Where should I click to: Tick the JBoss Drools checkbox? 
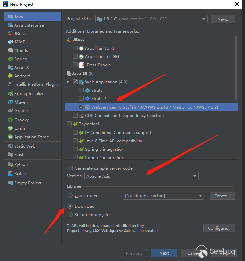point(75,65)
